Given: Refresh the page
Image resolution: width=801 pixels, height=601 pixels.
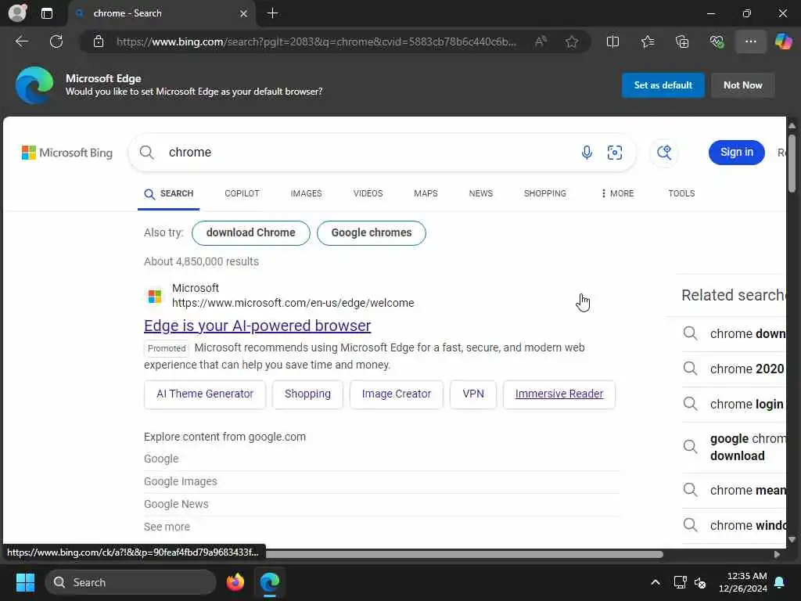Looking at the screenshot, I should pyautogui.click(x=56, y=41).
